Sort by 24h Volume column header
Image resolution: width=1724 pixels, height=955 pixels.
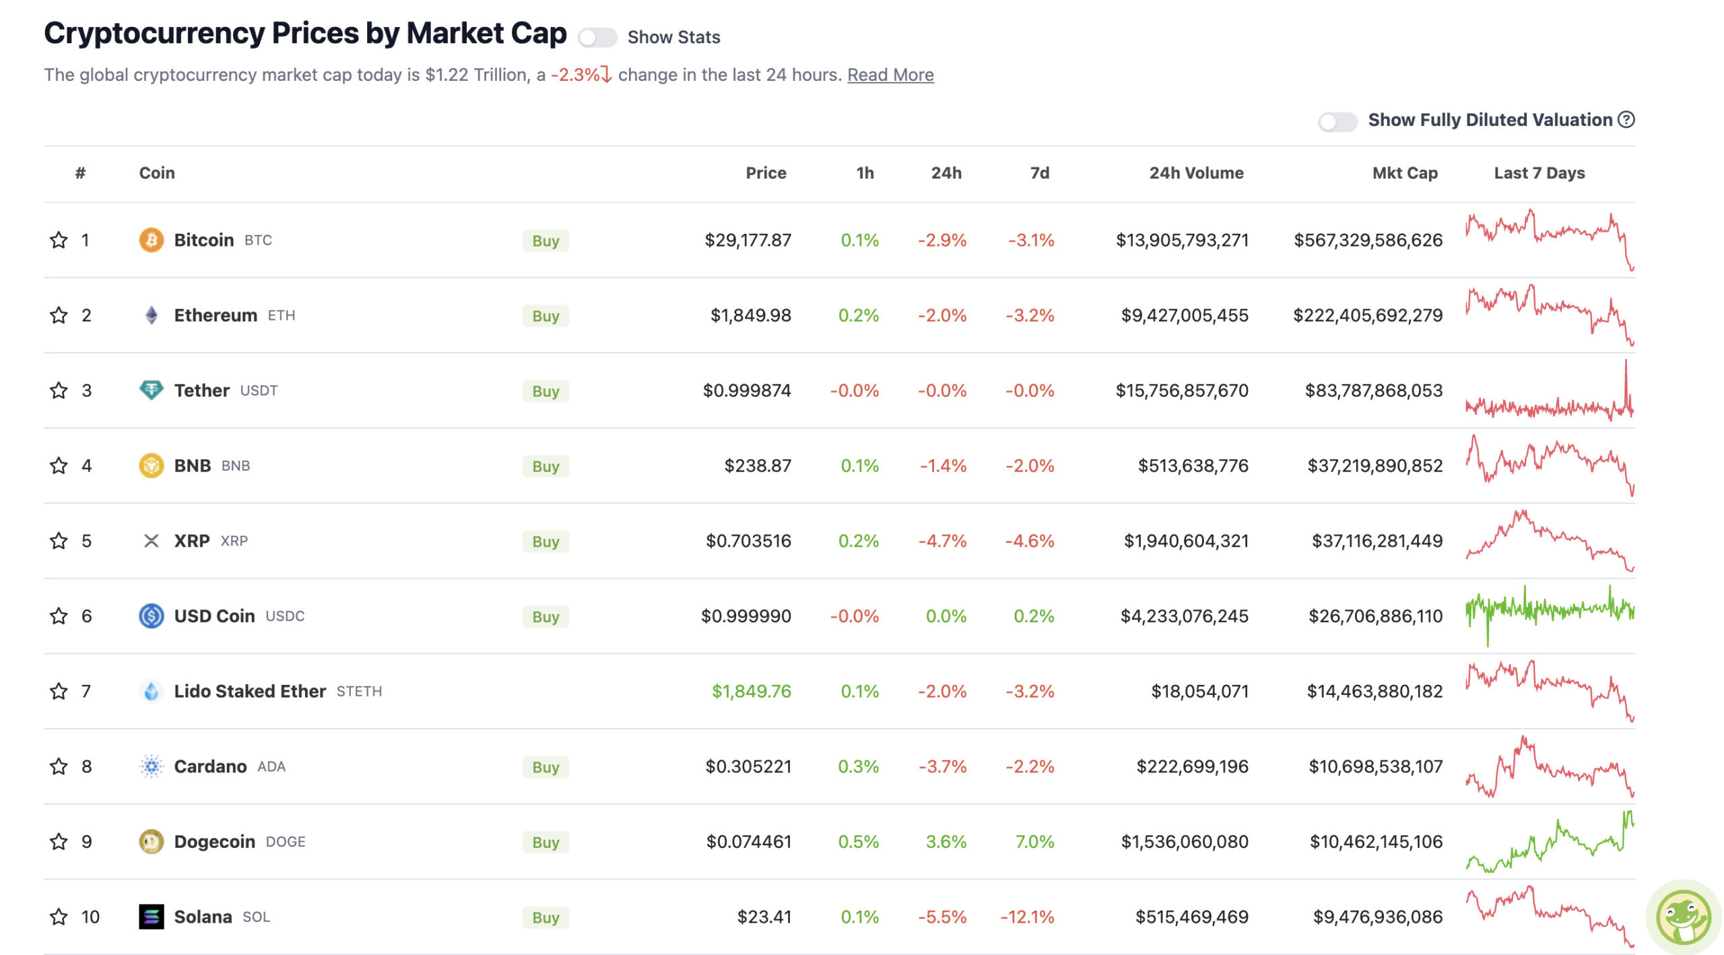pyautogui.click(x=1196, y=173)
